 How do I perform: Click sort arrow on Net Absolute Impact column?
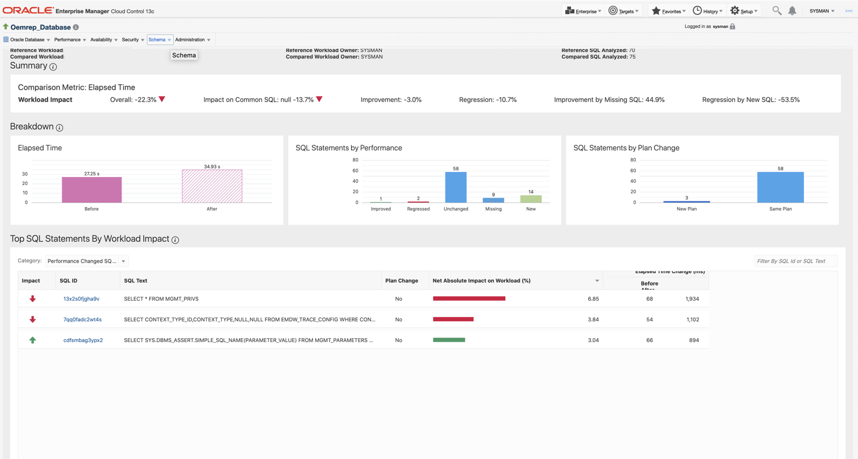(x=597, y=281)
